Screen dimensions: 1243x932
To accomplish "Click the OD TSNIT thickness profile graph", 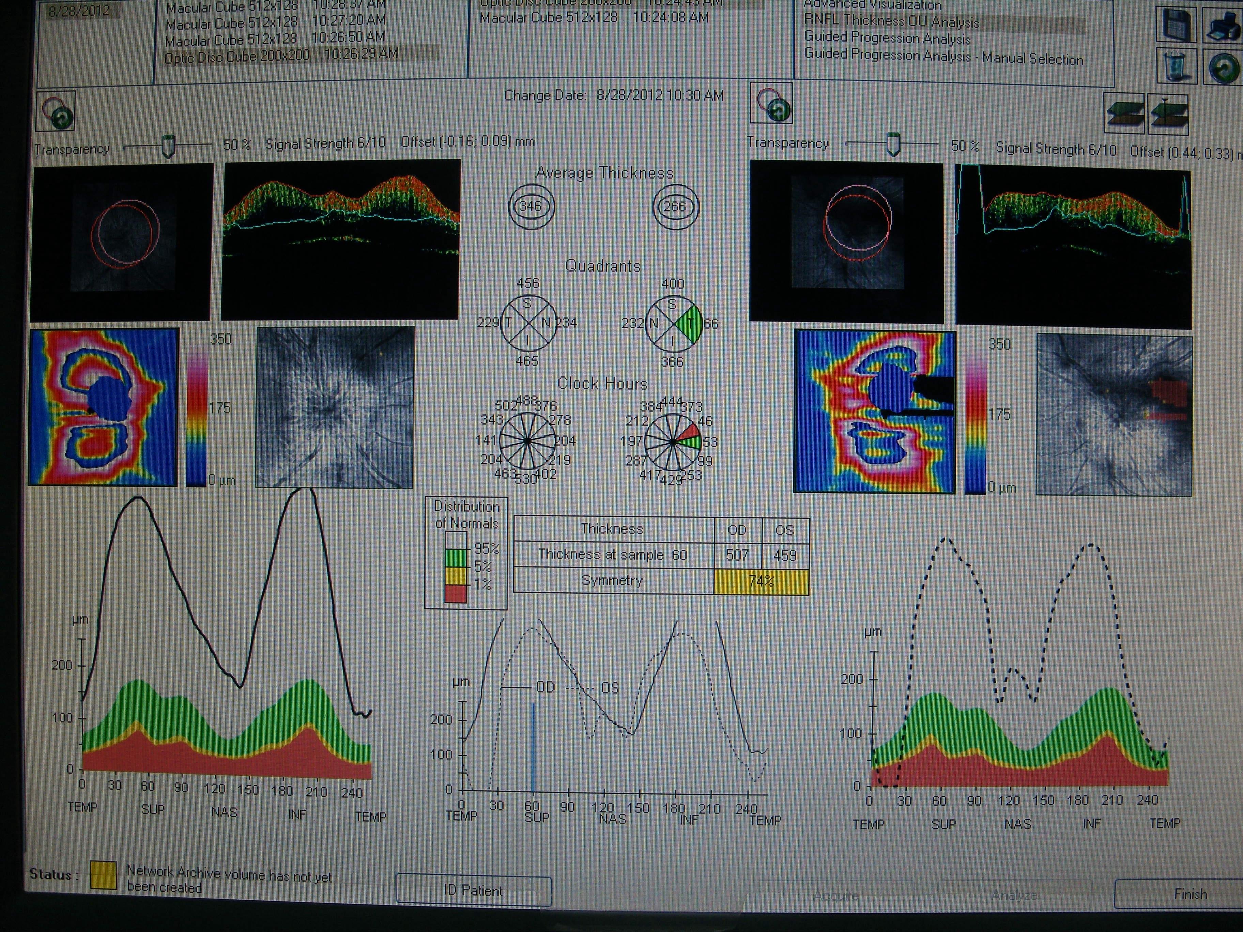I will pos(225,635).
